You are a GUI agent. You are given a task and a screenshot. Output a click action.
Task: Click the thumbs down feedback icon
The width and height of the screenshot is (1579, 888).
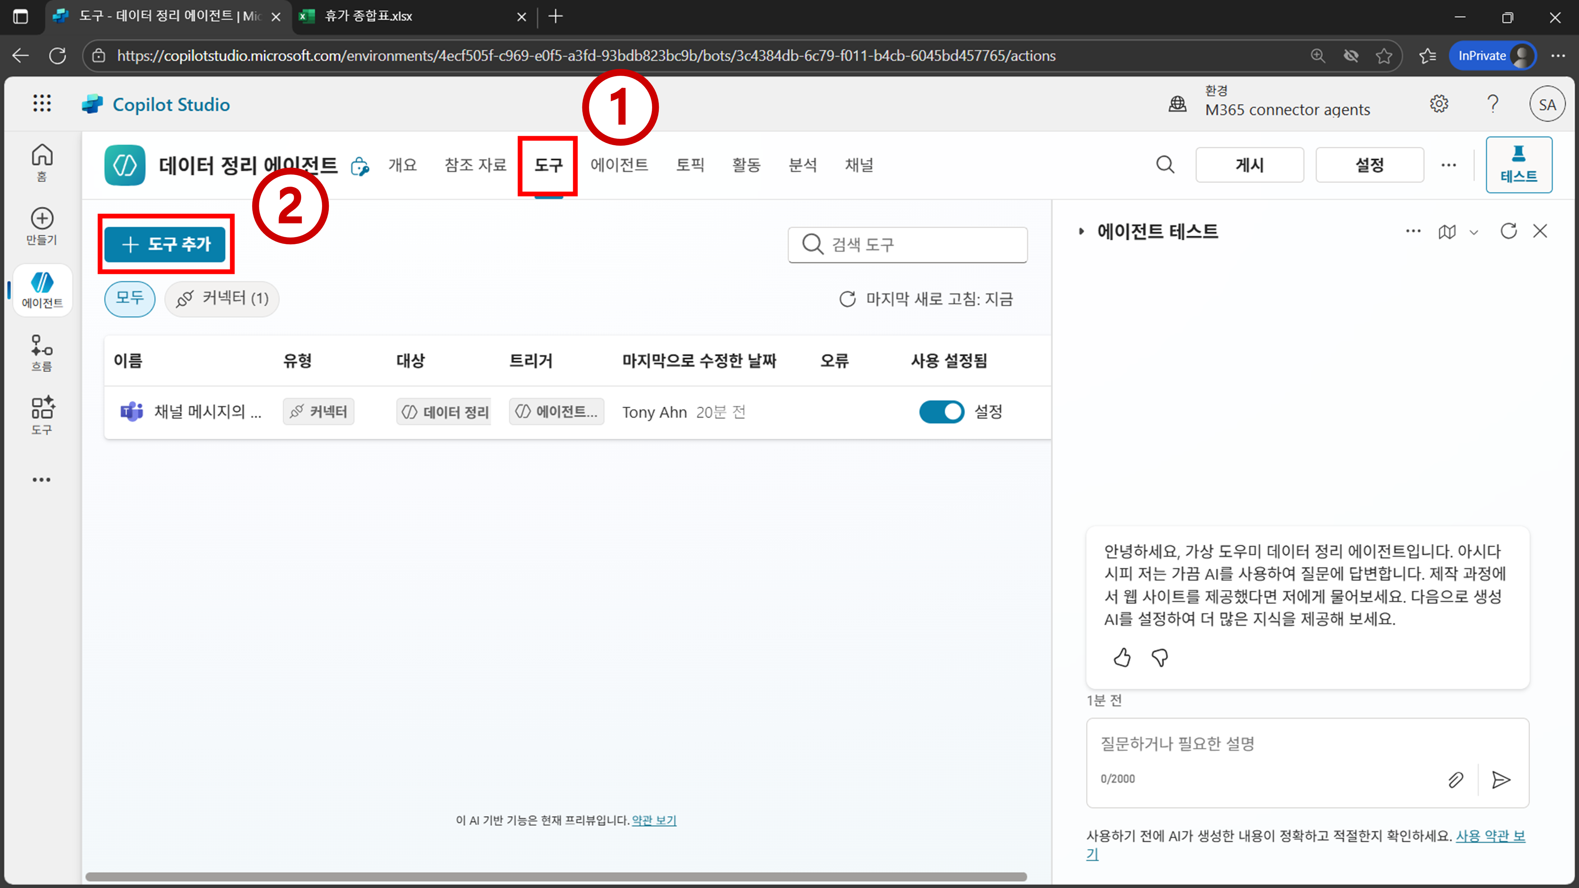point(1160,658)
